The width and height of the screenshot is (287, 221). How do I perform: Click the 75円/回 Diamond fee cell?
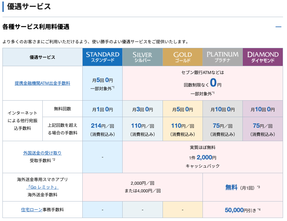tap(263, 129)
